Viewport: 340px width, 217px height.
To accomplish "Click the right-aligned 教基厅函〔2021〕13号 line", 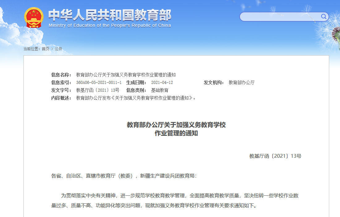I will coord(275,156).
